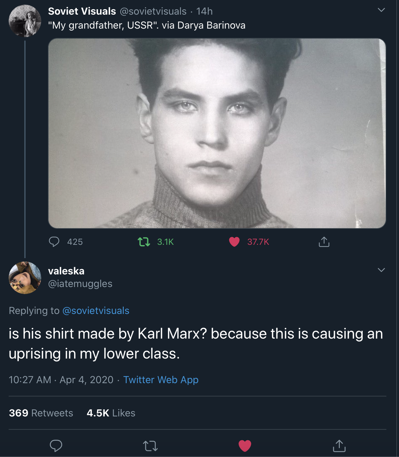Retweet the Soviet Visuals post
Viewport: 399px width, 457px height.
pos(144,242)
